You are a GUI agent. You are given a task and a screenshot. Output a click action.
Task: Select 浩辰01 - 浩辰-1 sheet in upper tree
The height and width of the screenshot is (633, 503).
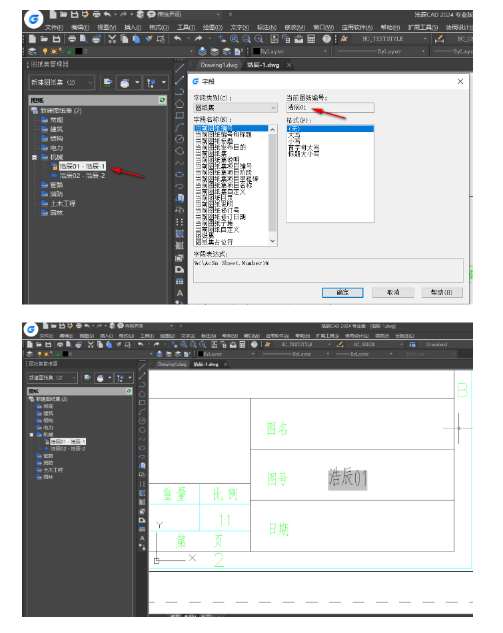coord(83,167)
